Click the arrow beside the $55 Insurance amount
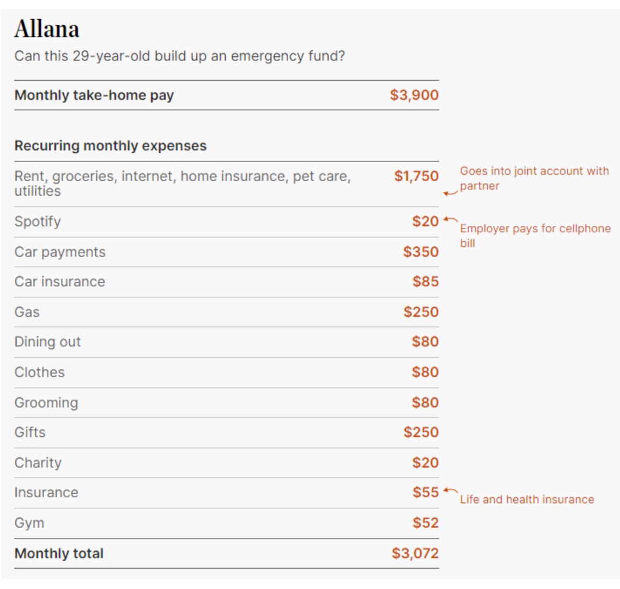The height and width of the screenshot is (589, 620). (x=450, y=491)
